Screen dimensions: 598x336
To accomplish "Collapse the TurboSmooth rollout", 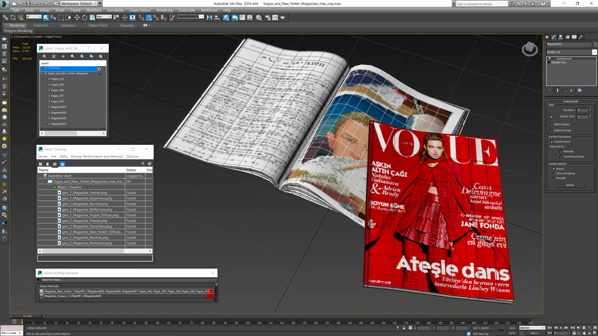I will (x=570, y=101).
